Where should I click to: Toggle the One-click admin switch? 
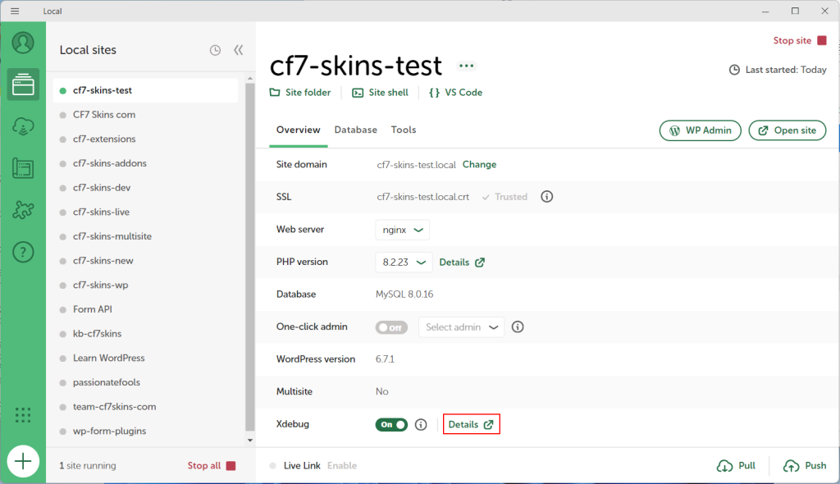[391, 327]
